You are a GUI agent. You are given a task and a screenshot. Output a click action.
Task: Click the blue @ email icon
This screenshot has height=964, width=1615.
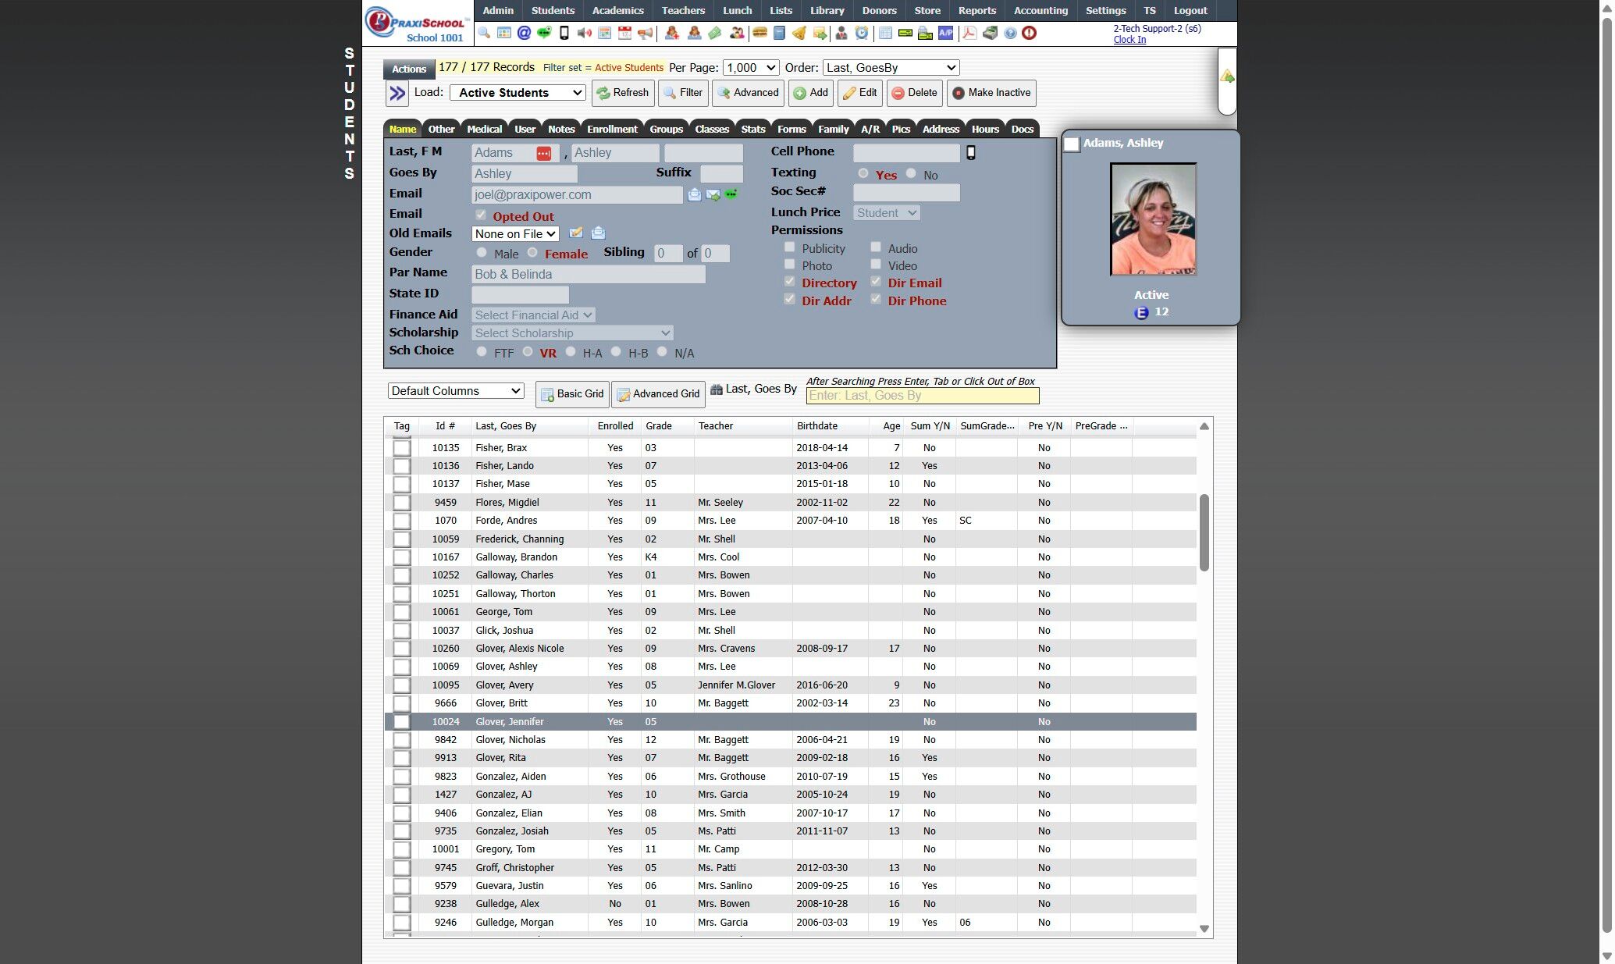click(524, 33)
